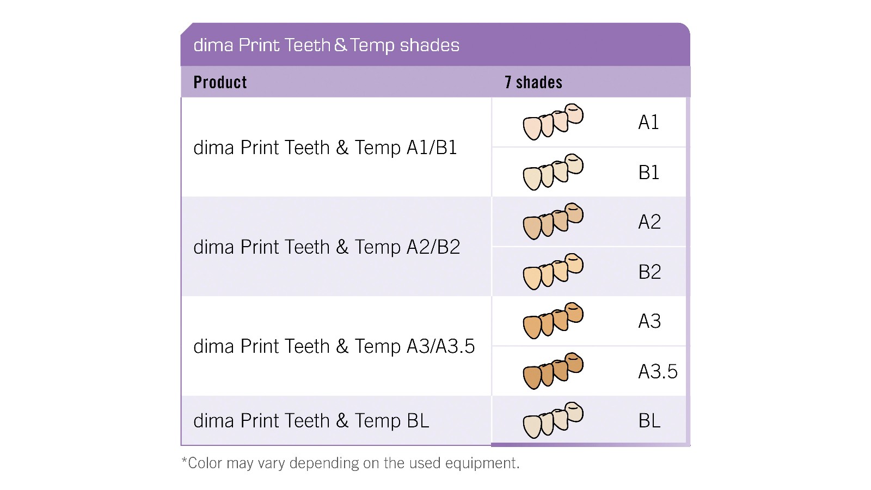Image resolution: width=871 pixels, height=490 pixels.
Task: Pick the A3.5 shade teeth icon
Action: click(x=553, y=371)
